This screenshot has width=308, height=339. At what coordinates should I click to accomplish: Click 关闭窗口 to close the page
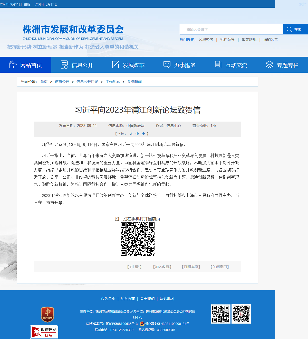coord(220,267)
